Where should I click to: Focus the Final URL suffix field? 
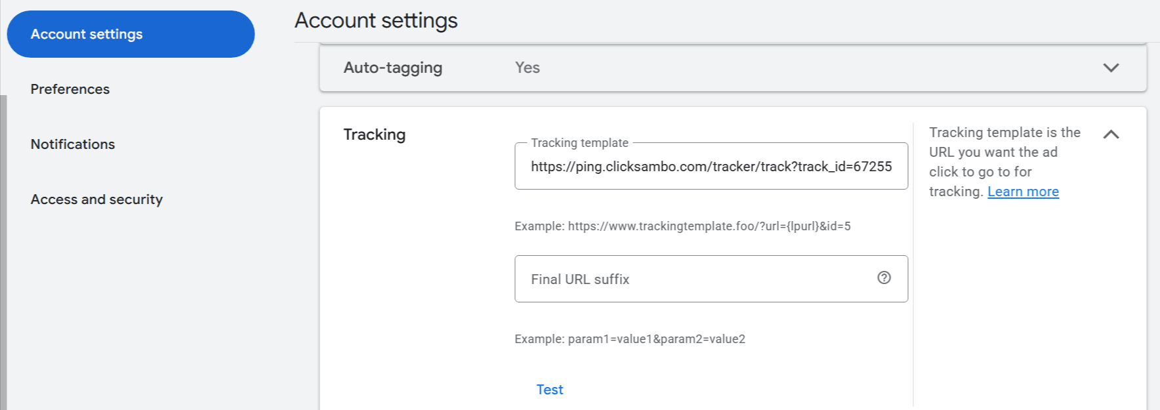pyautogui.click(x=695, y=279)
